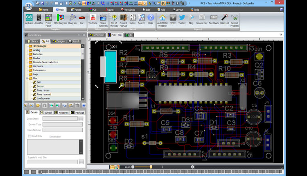Click the magnifier zoom icon in quick access toolbar
307x176 pixels.
point(79,3)
